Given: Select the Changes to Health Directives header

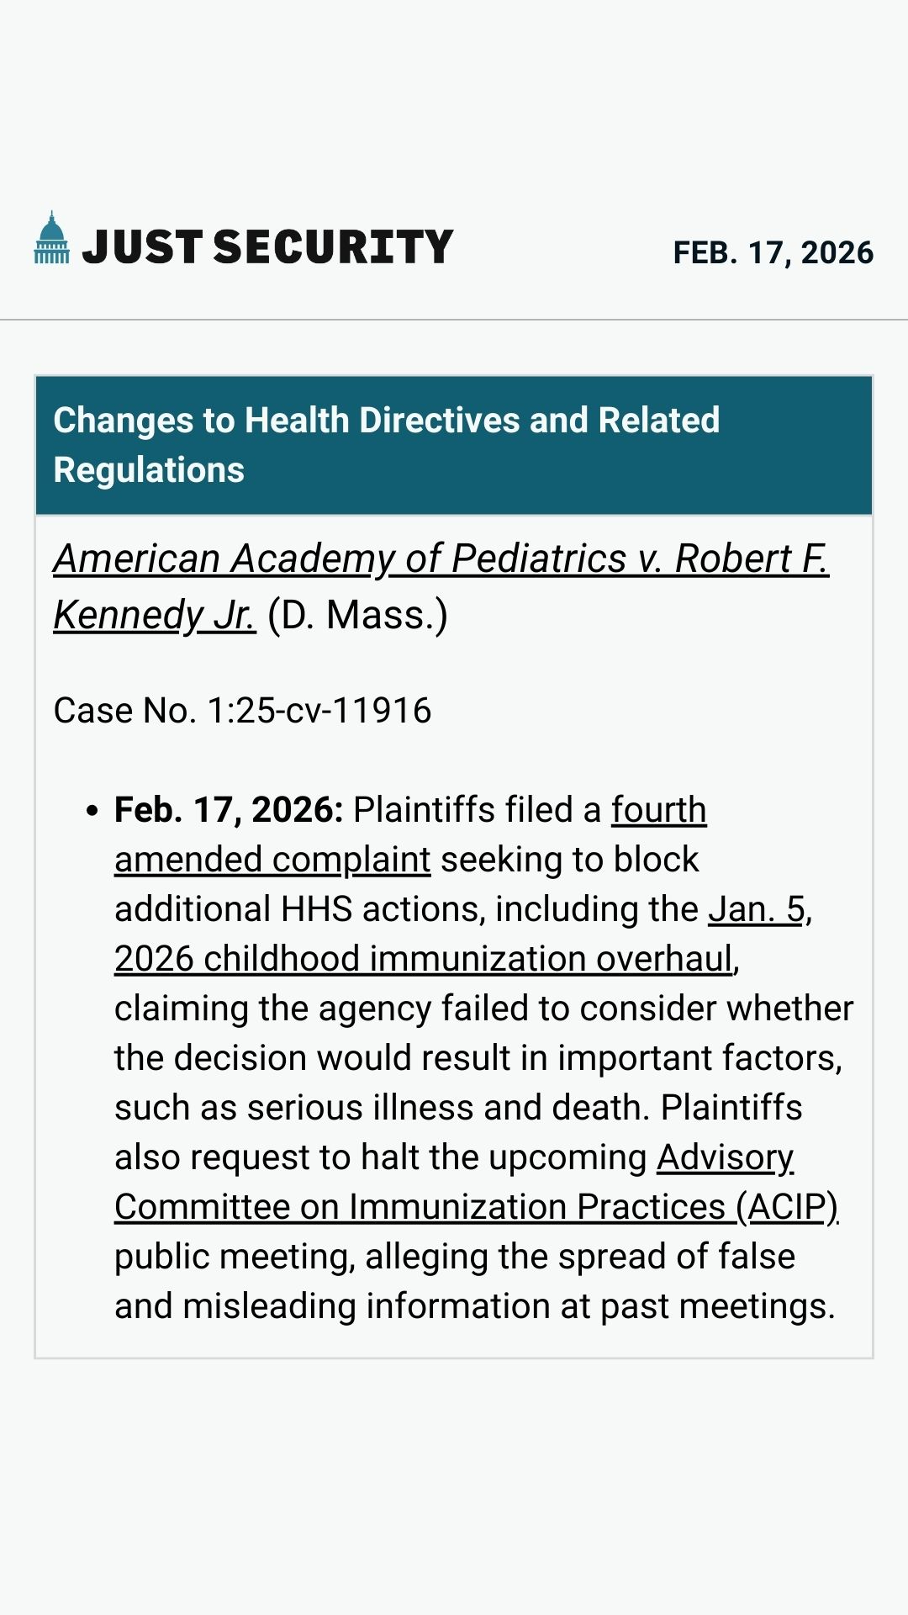Looking at the screenshot, I should tap(386, 445).
